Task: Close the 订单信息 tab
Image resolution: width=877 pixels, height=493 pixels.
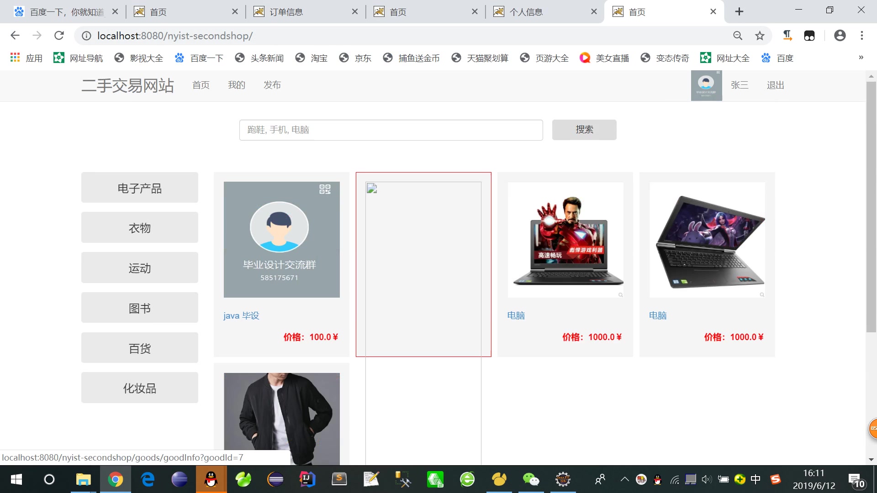Action: pos(355,12)
